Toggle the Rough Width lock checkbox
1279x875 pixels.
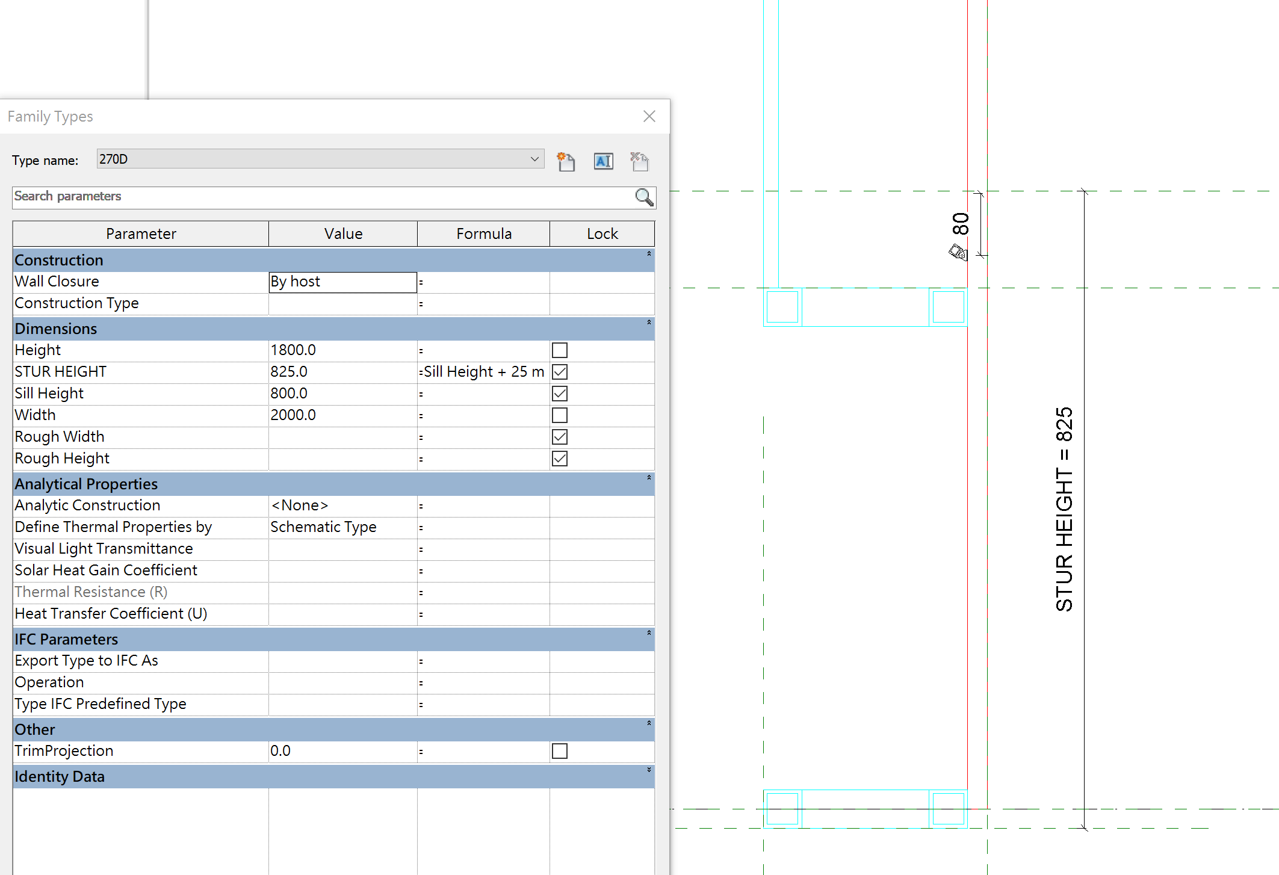(559, 436)
